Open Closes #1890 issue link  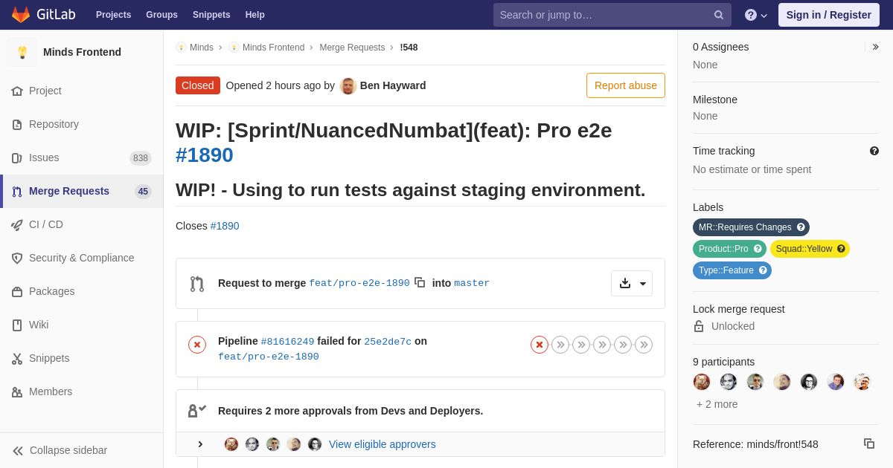click(225, 226)
